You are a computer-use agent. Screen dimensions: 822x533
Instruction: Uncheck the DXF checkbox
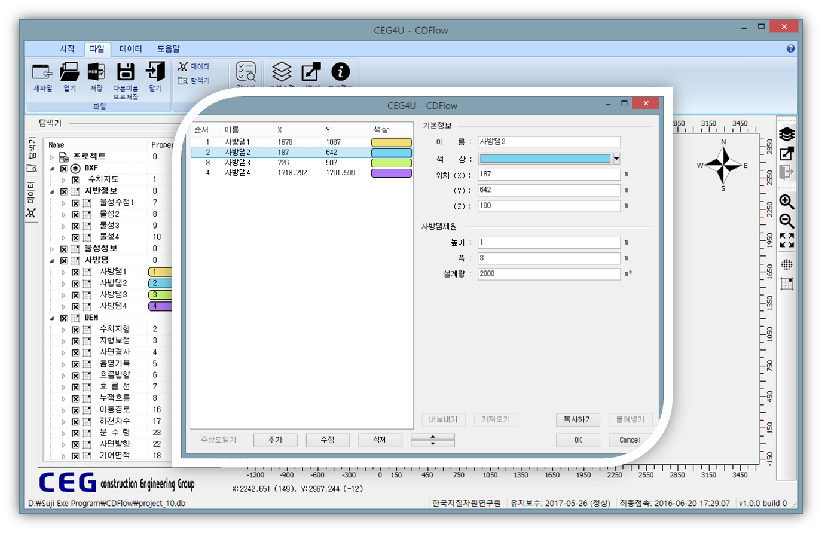click(64, 169)
